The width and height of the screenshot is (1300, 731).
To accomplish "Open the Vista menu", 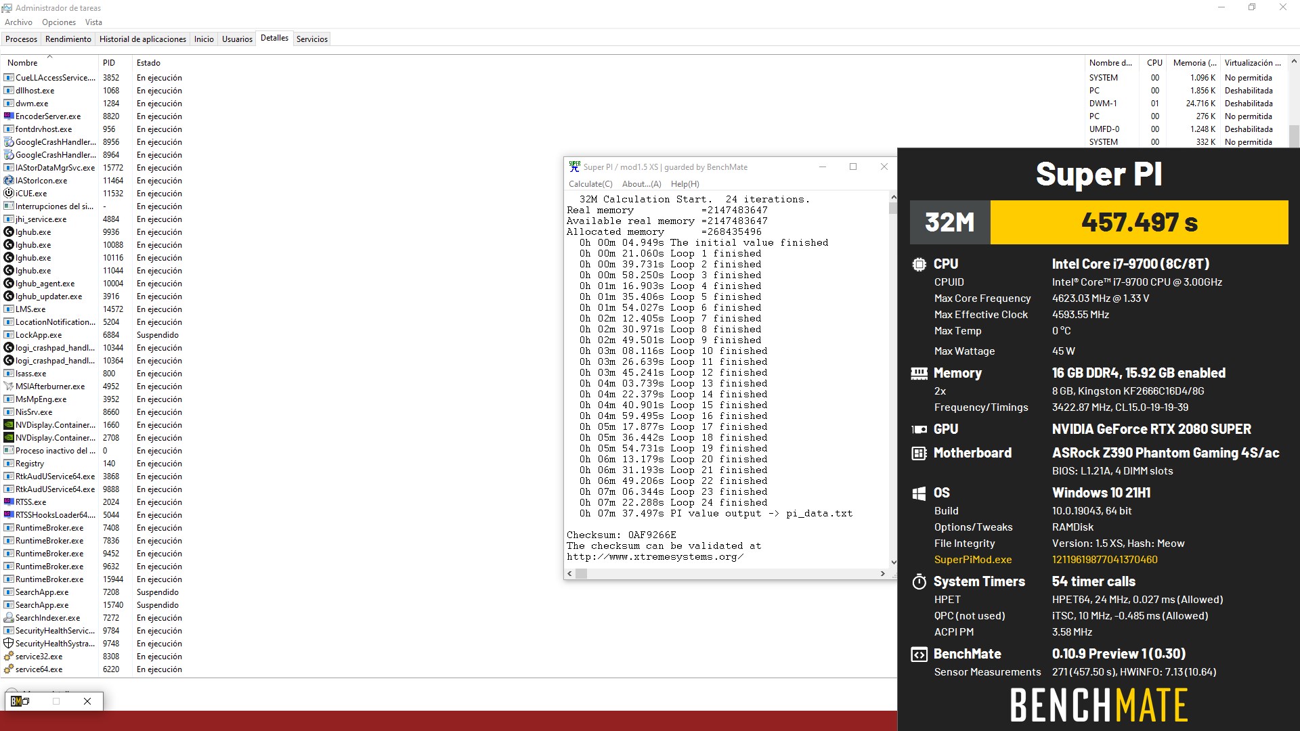I will tap(93, 22).
